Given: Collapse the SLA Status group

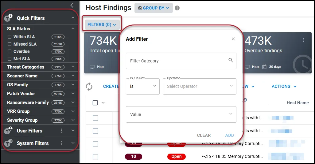Looking at the screenshot, I should tap(73, 28).
